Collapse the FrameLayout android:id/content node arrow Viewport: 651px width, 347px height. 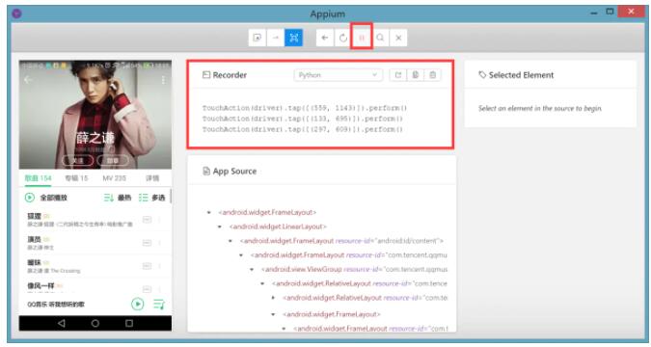coord(231,241)
